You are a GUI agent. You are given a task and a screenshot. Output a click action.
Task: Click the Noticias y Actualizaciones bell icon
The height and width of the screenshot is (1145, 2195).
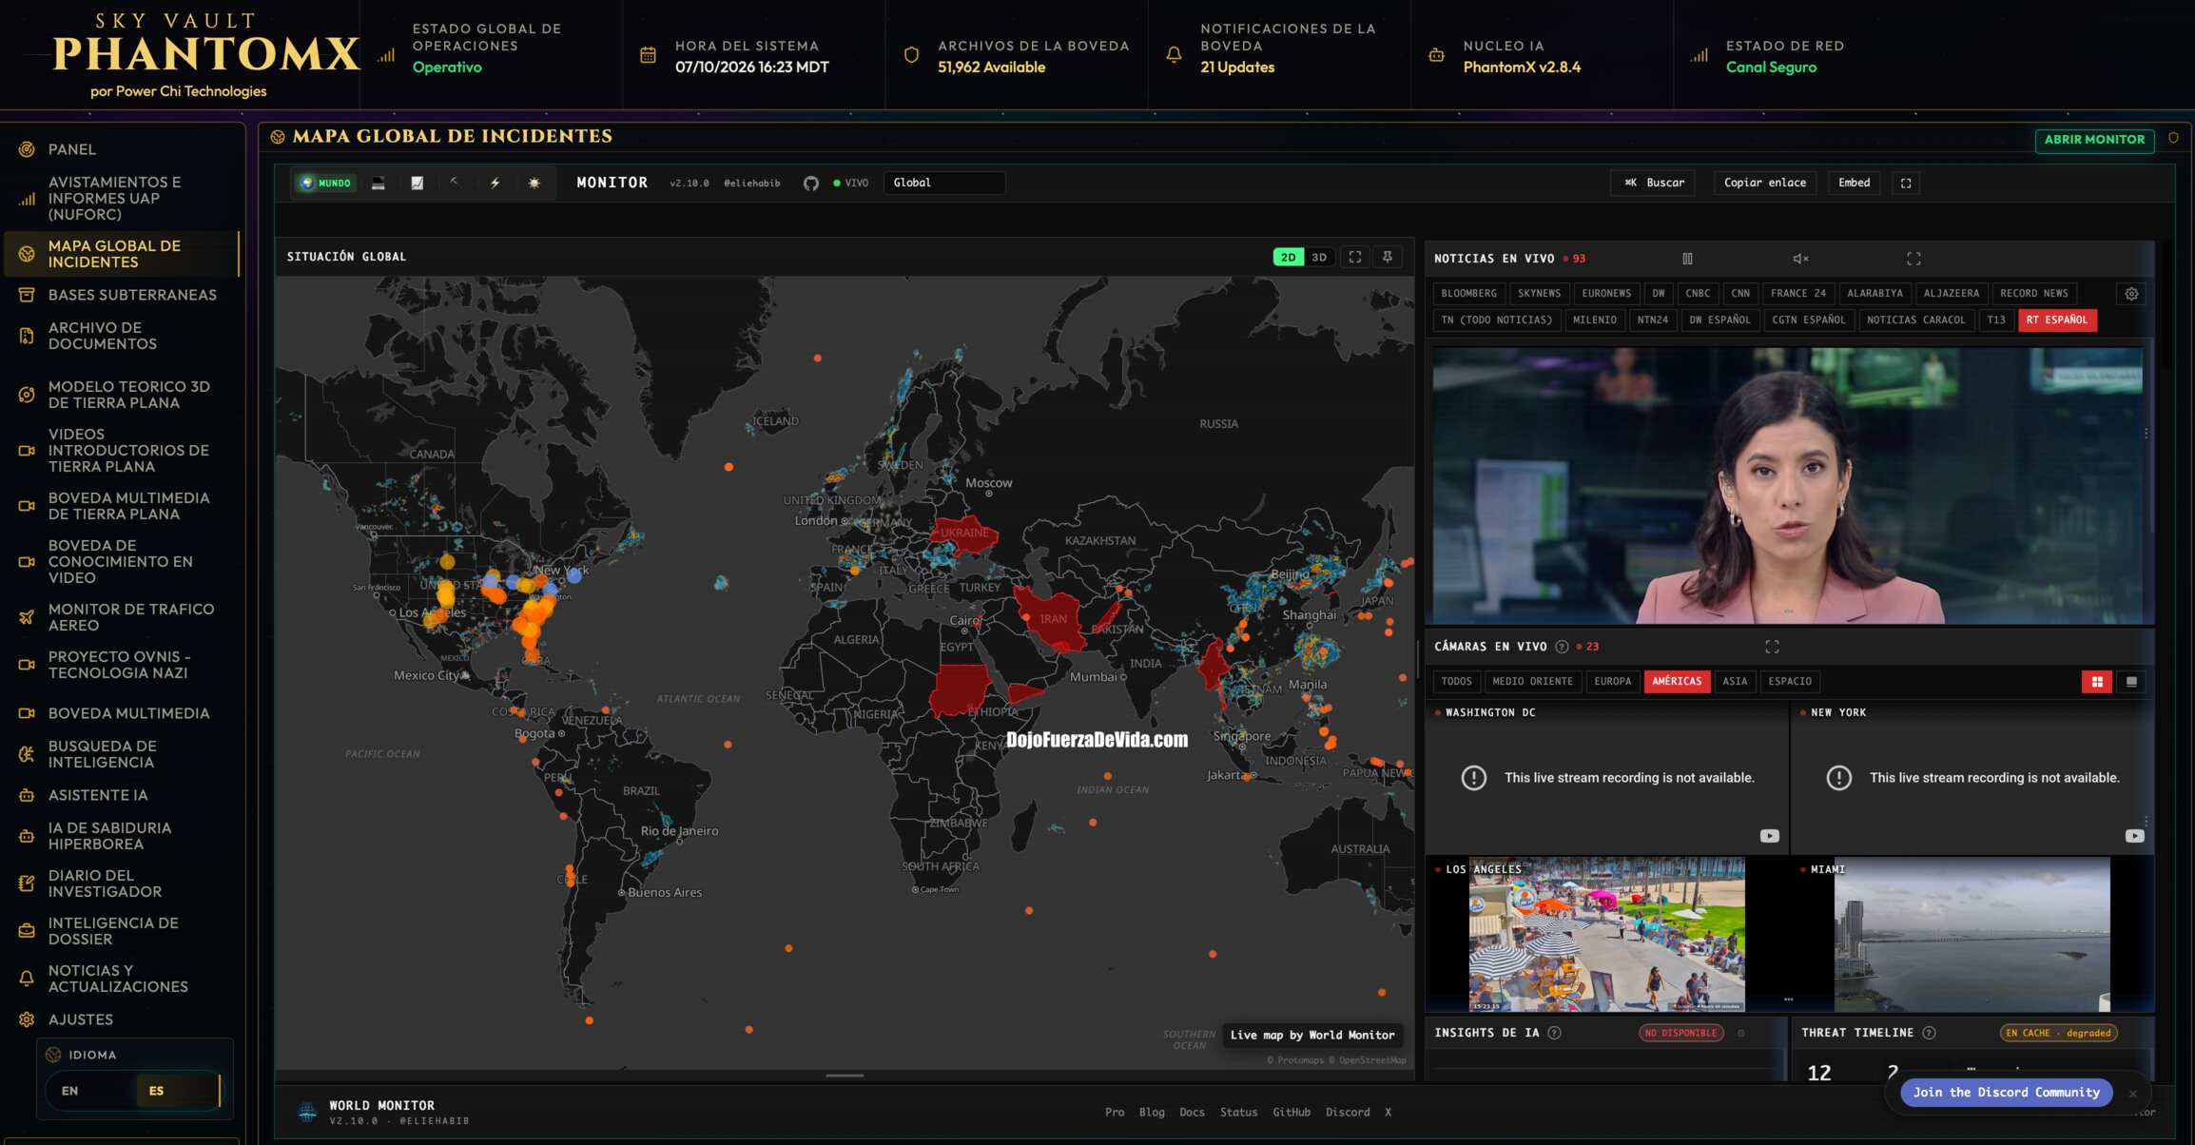[27, 979]
